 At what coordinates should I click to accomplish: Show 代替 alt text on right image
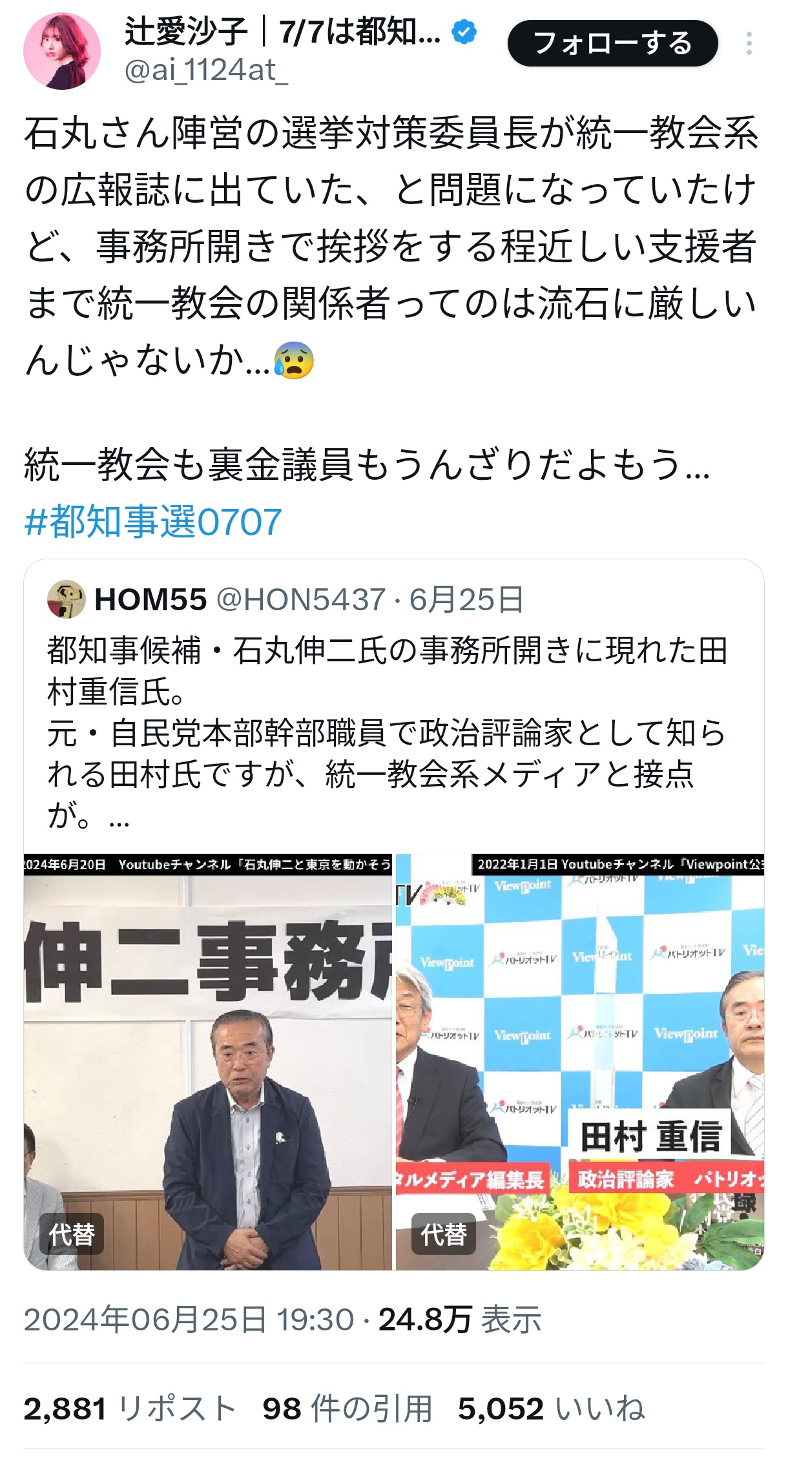point(444,1234)
